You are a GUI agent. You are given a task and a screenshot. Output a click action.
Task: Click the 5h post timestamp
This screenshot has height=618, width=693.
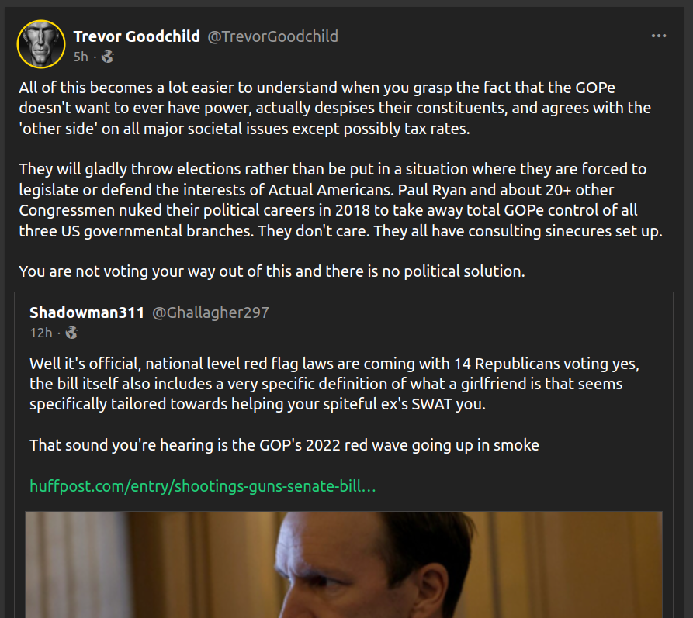[x=81, y=57]
